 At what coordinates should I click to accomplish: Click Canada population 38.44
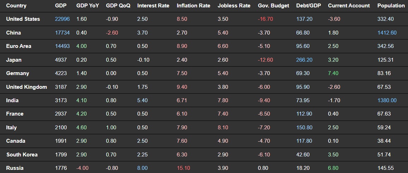(x=384, y=141)
